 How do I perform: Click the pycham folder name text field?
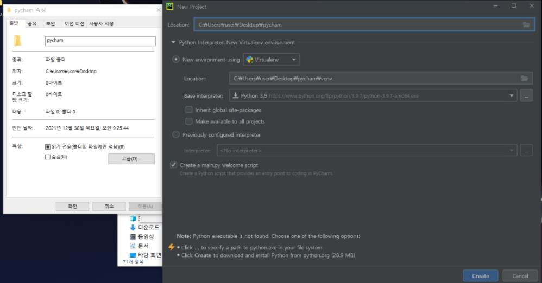point(100,41)
